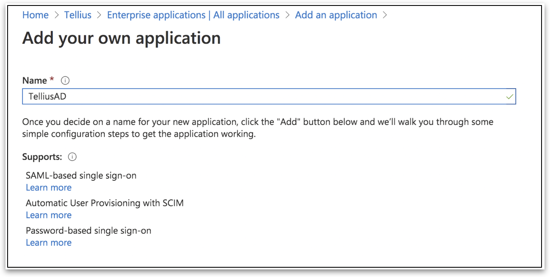Open Learn more under Password-based single sign-on

point(49,242)
